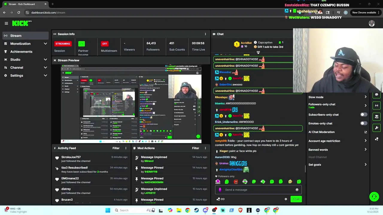Image resolution: width=383 pixels, height=215 pixels.
Task: Click AcridBat leaderboard name
Action: click(246, 43)
